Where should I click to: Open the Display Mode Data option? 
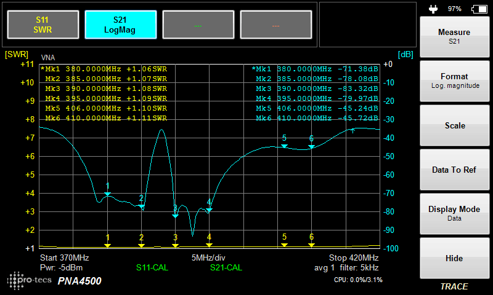454,213
